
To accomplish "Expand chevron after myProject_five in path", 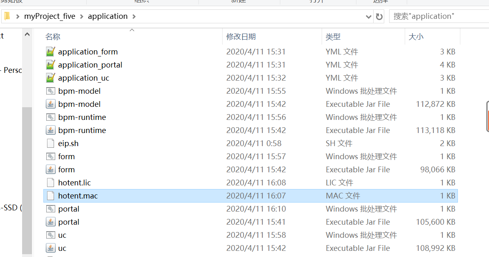I will tap(82, 16).
